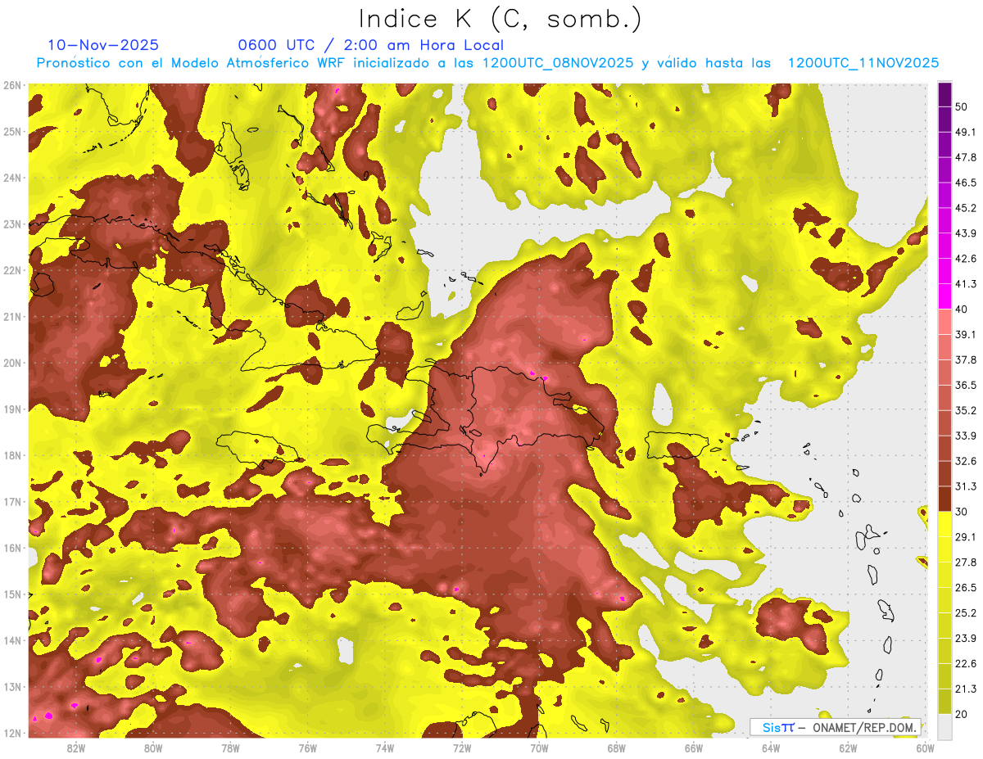
Task: Pick the magenta colorbar swatch between 40 and 41.3
Action: click(x=944, y=296)
